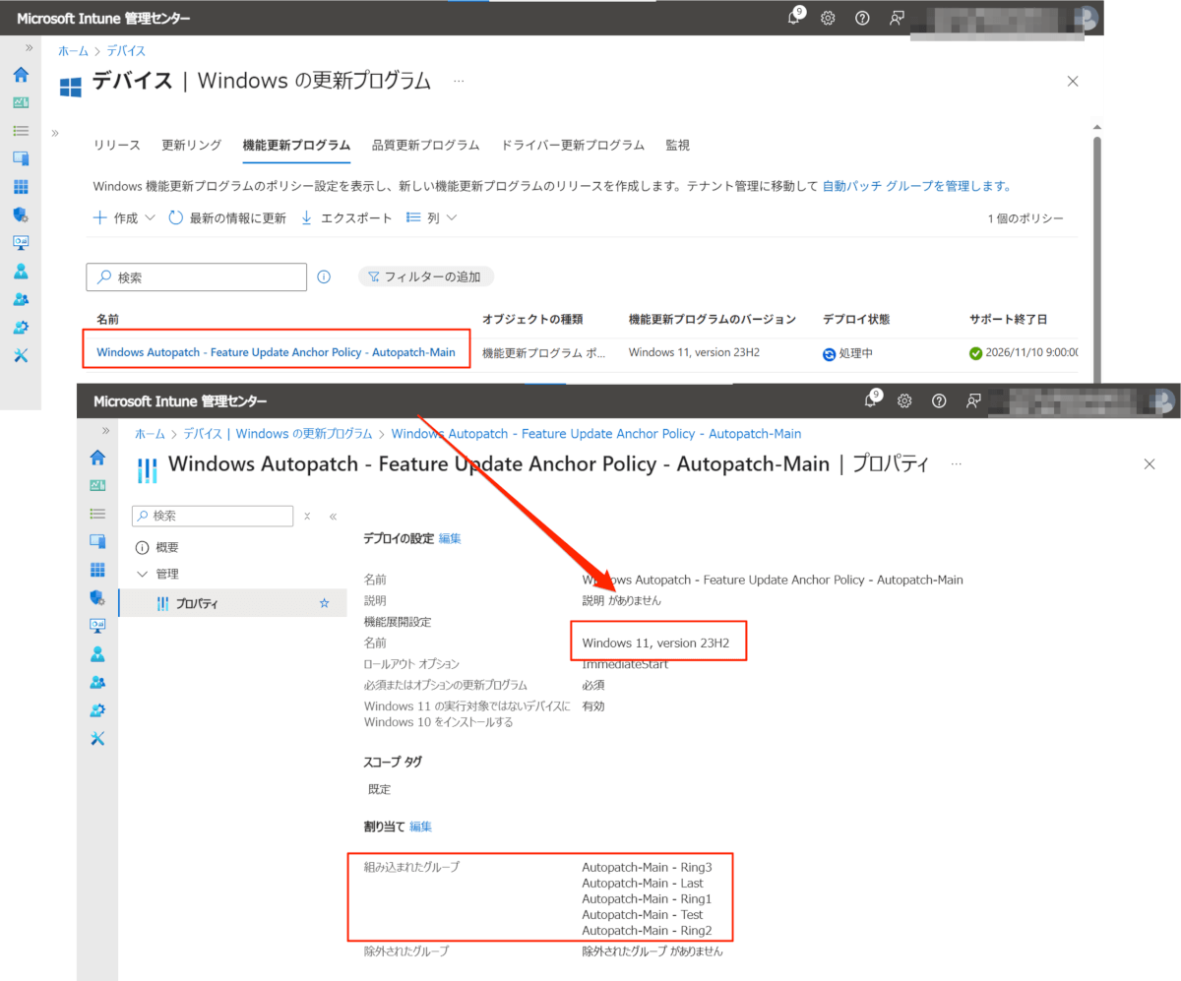Viewport: 1181px width, 981px height.
Task: Go to Home icon in lower sidebar
Action: click(97, 458)
